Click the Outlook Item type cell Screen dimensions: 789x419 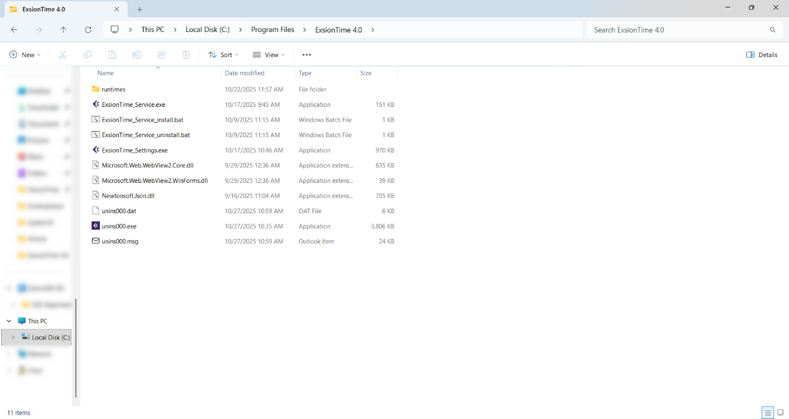pyautogui.click(x=316, y=241)
